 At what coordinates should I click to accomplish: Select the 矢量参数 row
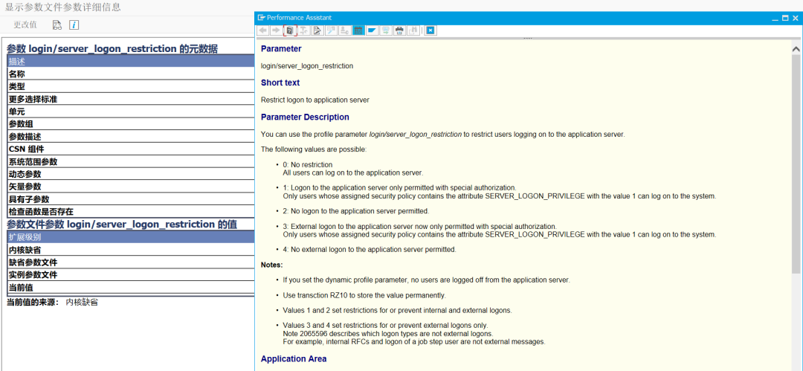[x=131, y=187]
